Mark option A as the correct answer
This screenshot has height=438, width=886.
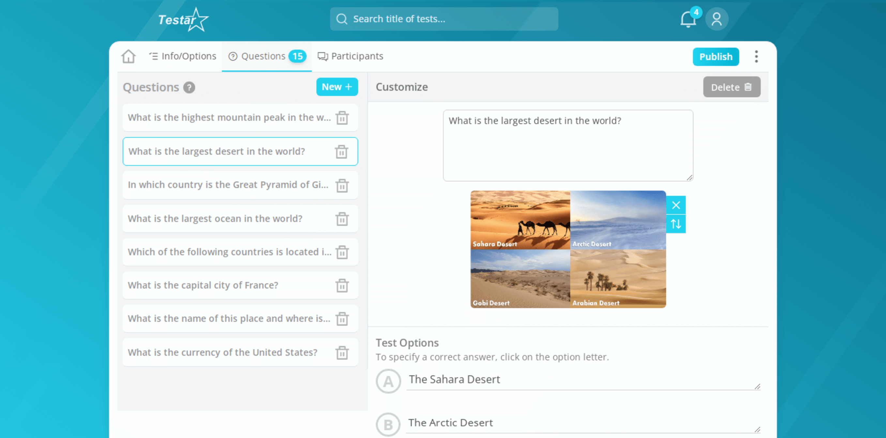[388, 381]
